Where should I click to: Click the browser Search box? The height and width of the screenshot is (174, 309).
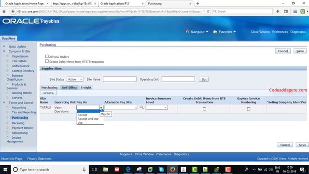coord(242,12)
